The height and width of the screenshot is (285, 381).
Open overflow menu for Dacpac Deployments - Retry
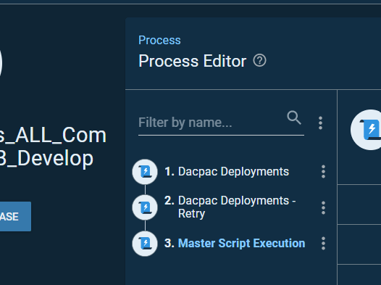pyautogui.click(x=323, y=207)
